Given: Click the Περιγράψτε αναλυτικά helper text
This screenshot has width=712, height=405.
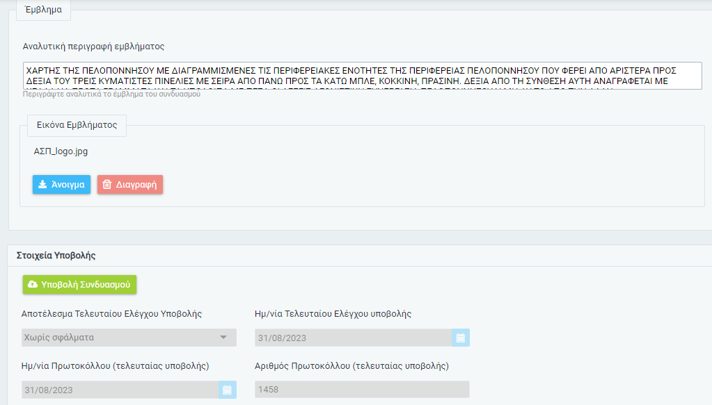Looking at the screenshot, I should [x=111, y=94].
